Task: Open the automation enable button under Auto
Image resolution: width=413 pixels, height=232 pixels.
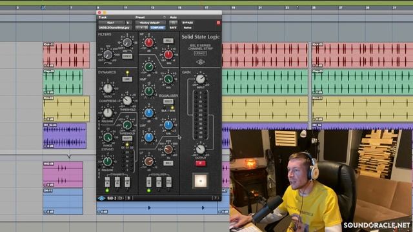Action: 173,23
